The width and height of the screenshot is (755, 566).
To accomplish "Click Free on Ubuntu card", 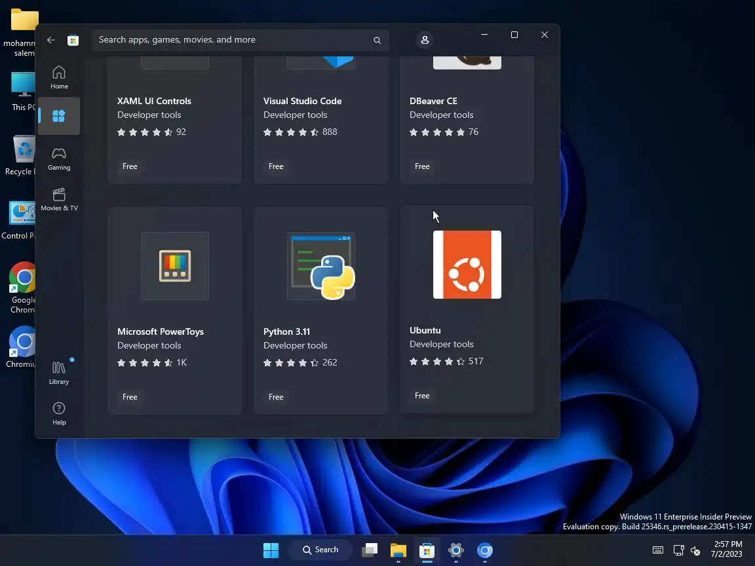I will point(422,395).
